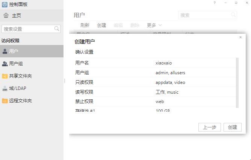Image resolution: width=251 pixels, height=160 pixels.
Task: Confirm with the dialog's 创建 button
Action: 232,127
